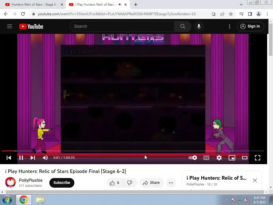
Task: Click the vertical page scrollbar
Action: [x=271, y=40]
